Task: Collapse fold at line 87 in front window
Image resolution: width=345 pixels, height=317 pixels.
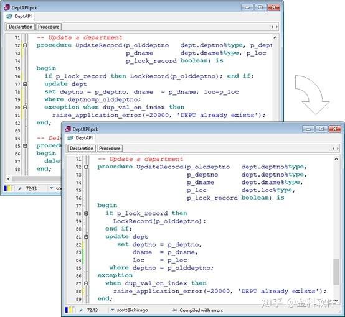Action: coord(86,283)
